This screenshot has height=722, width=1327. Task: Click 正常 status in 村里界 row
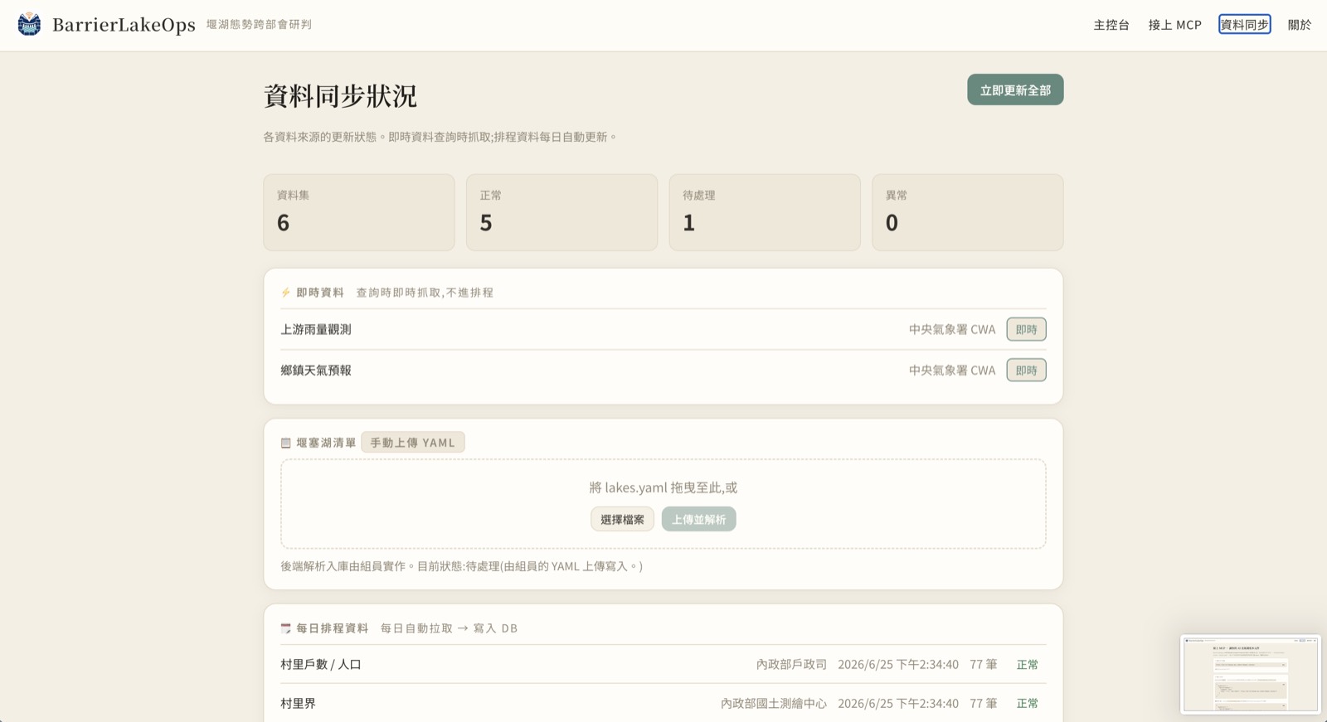pos(1027,703)
